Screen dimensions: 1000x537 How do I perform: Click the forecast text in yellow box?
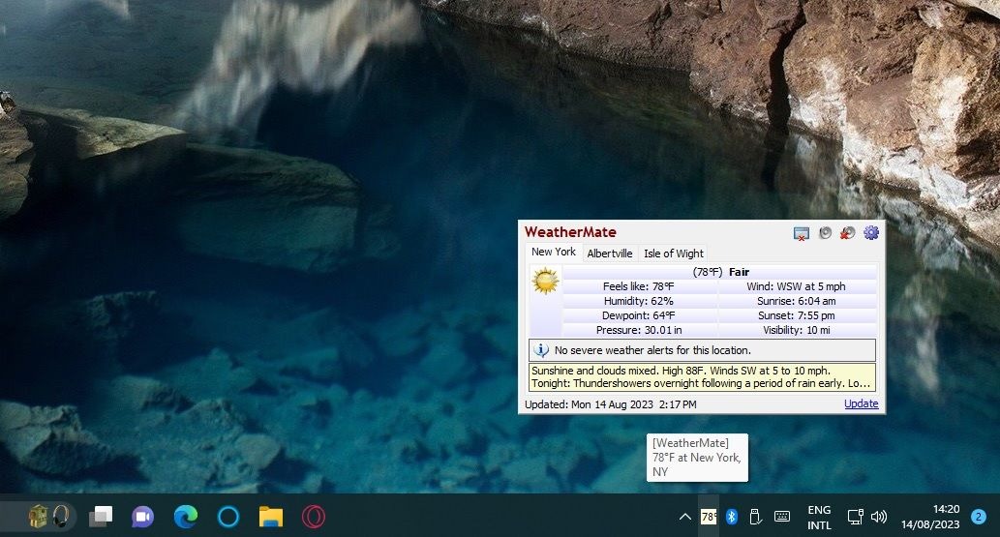[x=702, y=377]
